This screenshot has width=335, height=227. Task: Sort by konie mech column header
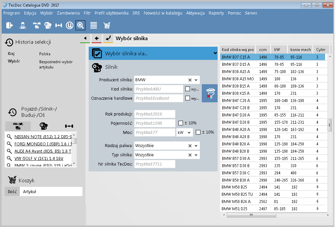pos(300,49)
